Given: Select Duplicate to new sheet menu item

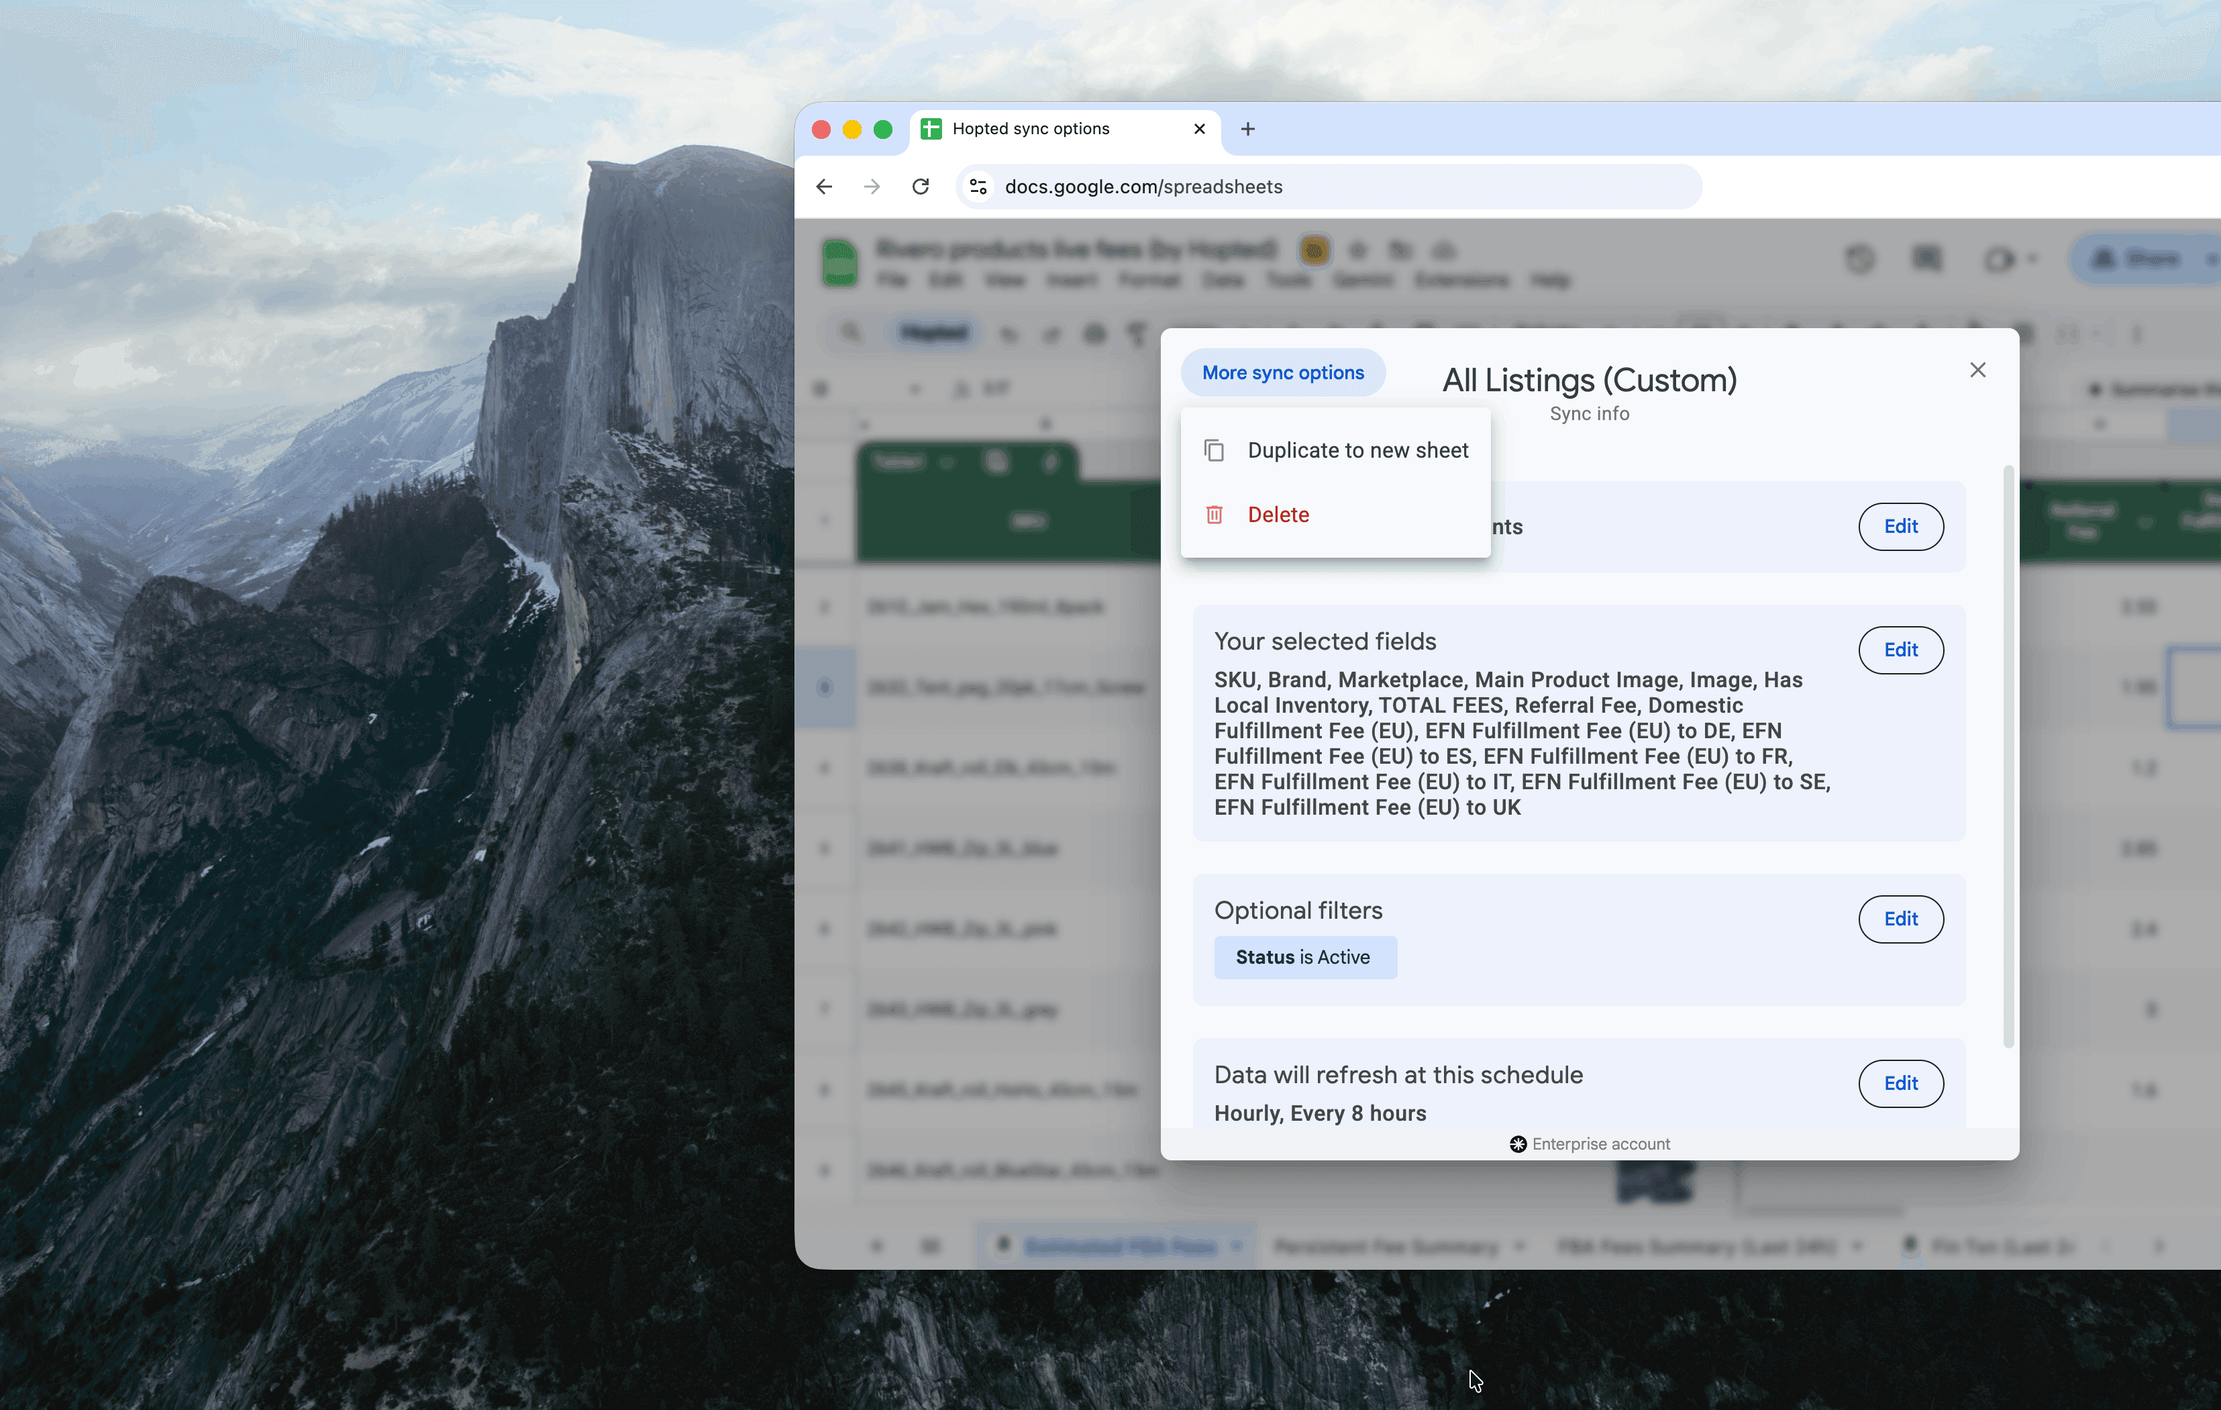Looking at the screenshot, I should [1357, 450].
